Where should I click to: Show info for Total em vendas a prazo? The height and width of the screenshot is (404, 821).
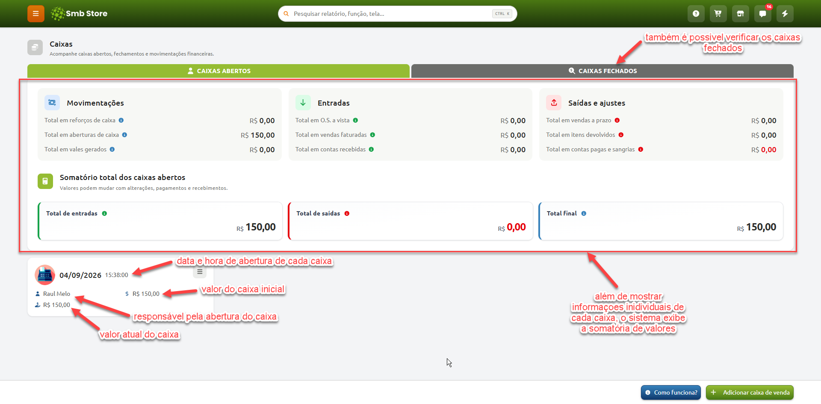pos(617,121)
